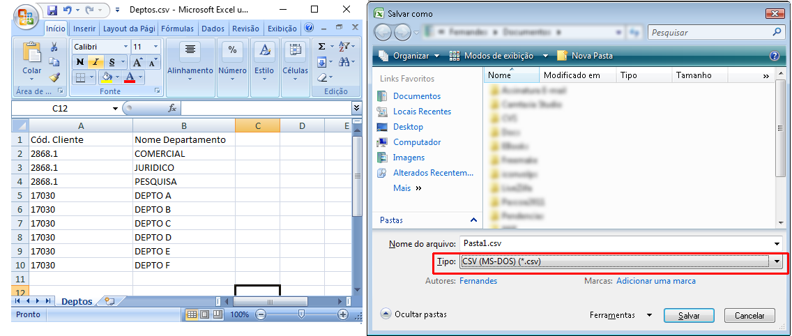Apply red font color A button
792x336 pixels.
(x=129, y=77)
